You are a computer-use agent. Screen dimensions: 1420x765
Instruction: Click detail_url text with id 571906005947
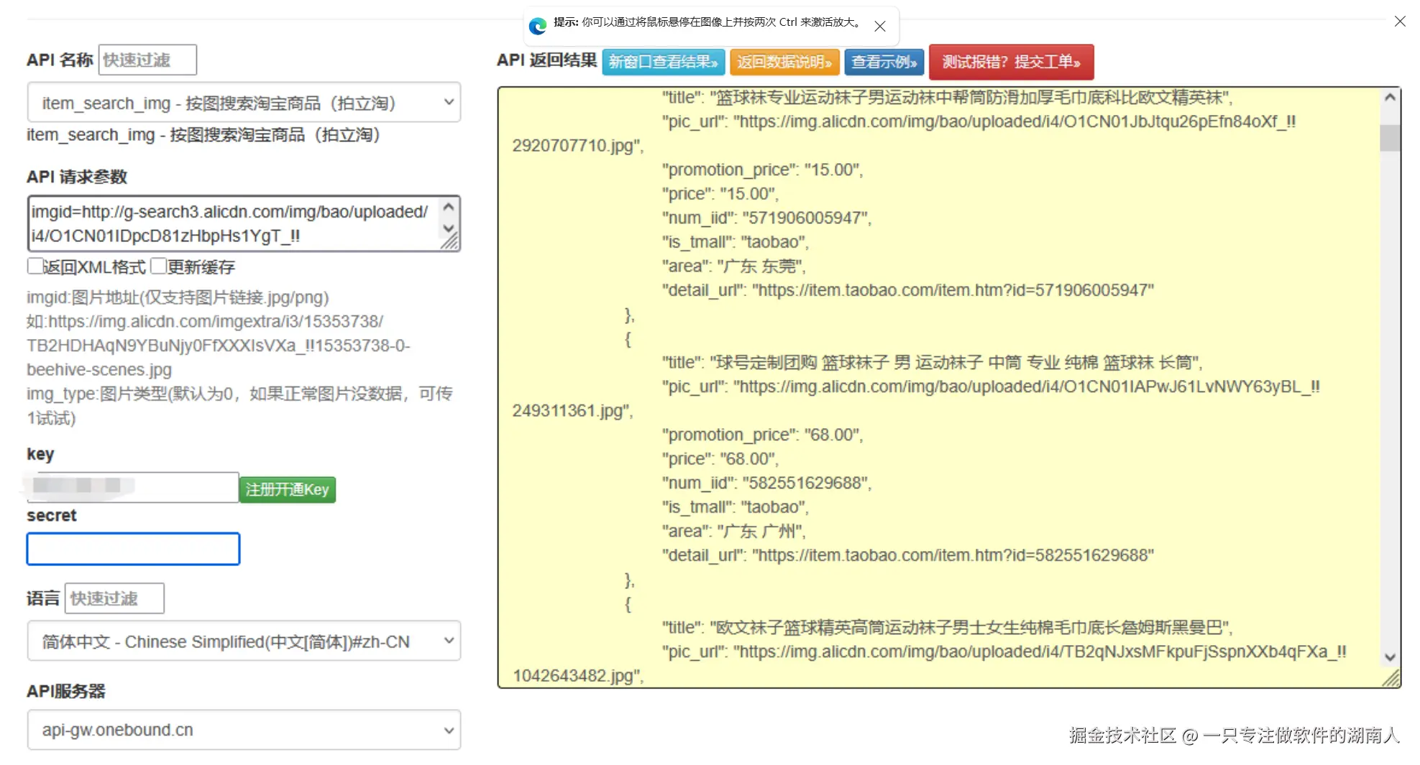click(x=907, y=290)
